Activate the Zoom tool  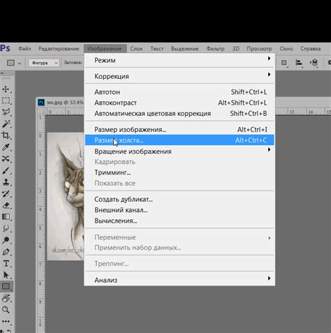(x=6, y=310)
